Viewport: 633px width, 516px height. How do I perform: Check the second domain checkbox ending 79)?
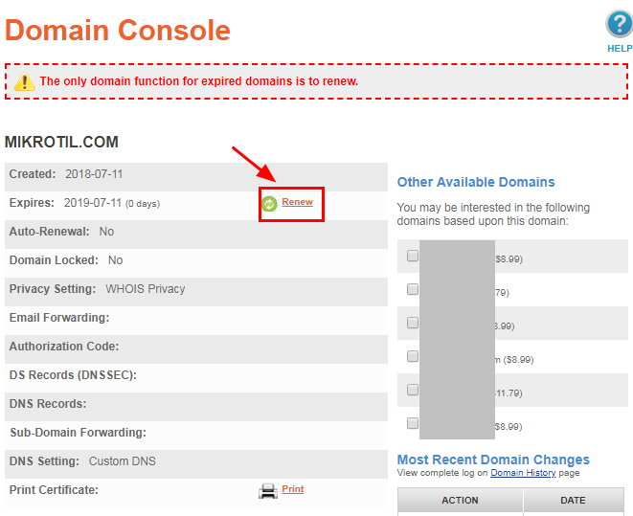point(413,289)
